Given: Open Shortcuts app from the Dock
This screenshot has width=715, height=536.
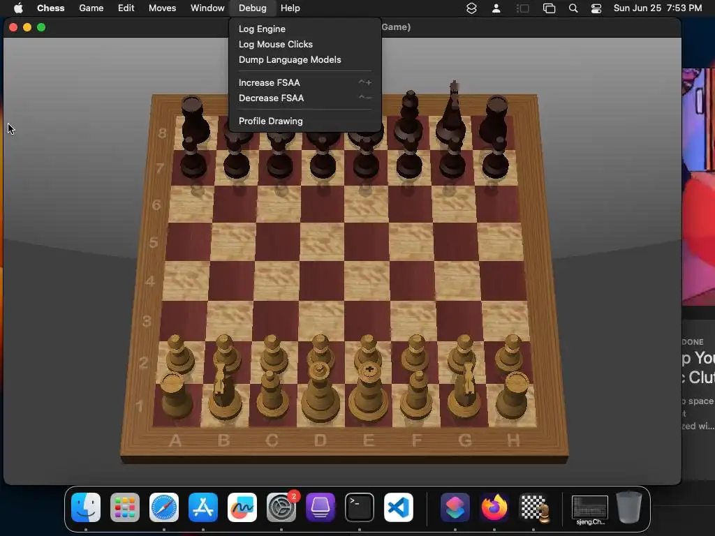Looking at the screenshot, I should point(455,507).
